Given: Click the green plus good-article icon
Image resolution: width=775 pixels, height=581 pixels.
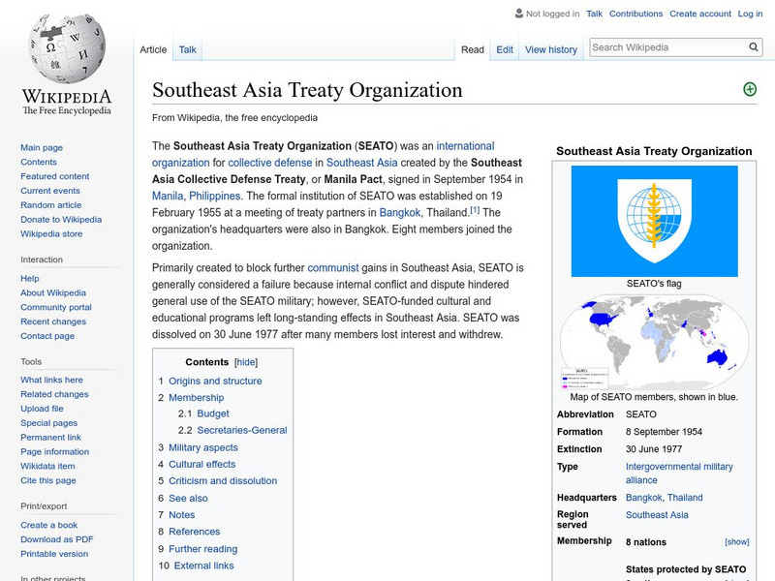Looking at the screenshot, I should pyautogui.click(x=750, y=89).
